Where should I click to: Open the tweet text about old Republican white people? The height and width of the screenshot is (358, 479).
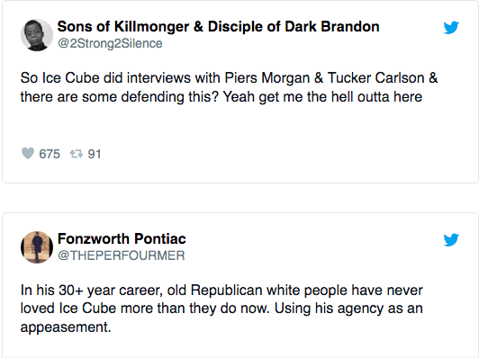coord(221,309)
